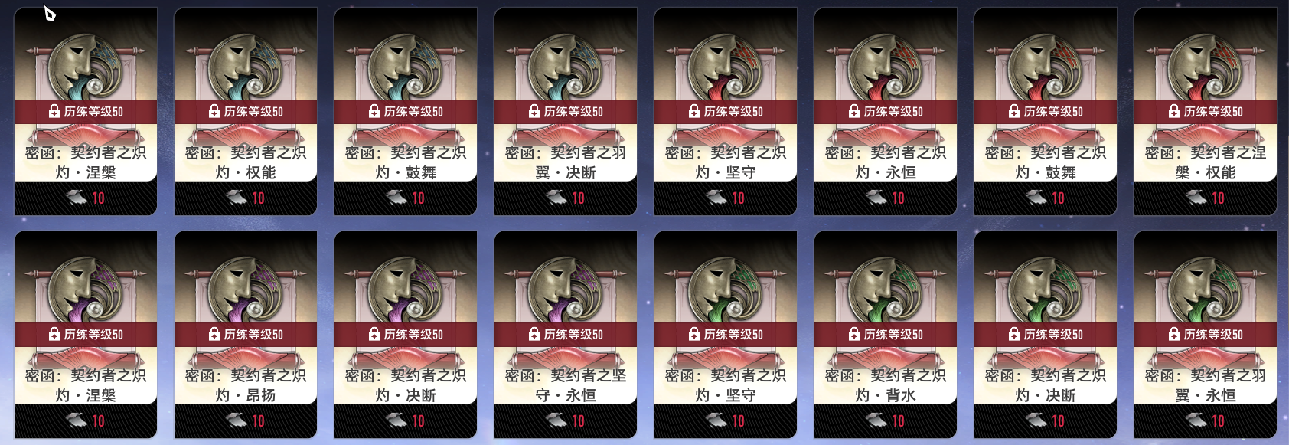Viewport: 1289px width, 445px height.
Task: Click lock icon on 炽灼·权能 card
Action: [214, 111]
